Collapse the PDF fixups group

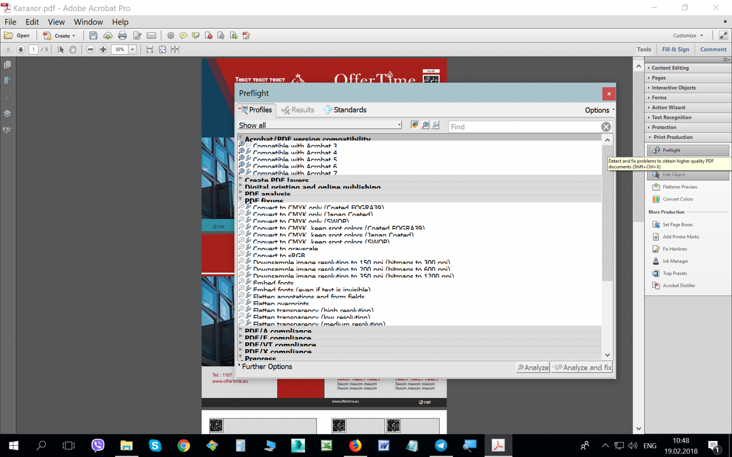pyautogui.click(x=241, y=200)
